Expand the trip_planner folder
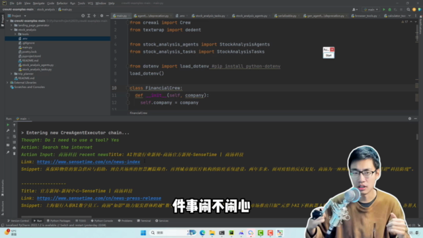 [12, 73]
